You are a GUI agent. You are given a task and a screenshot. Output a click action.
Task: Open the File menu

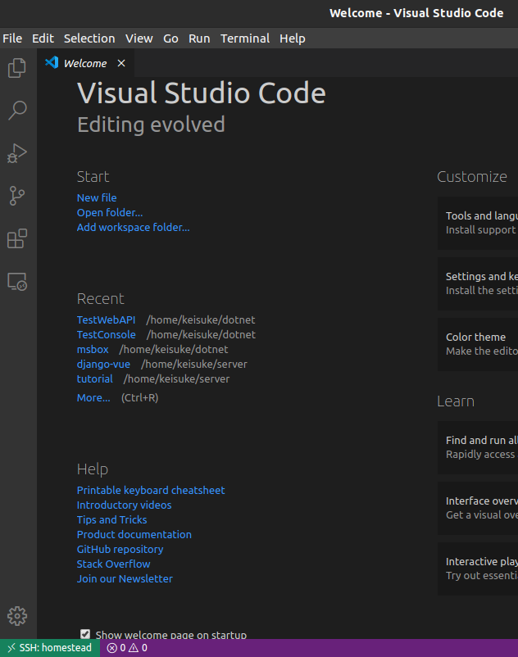tap(12, 39)
